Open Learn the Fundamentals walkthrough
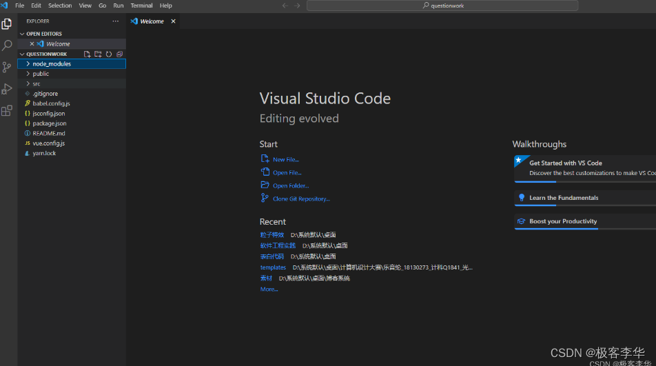The height and width of the screenshot is (366, 656). (585, 198)
